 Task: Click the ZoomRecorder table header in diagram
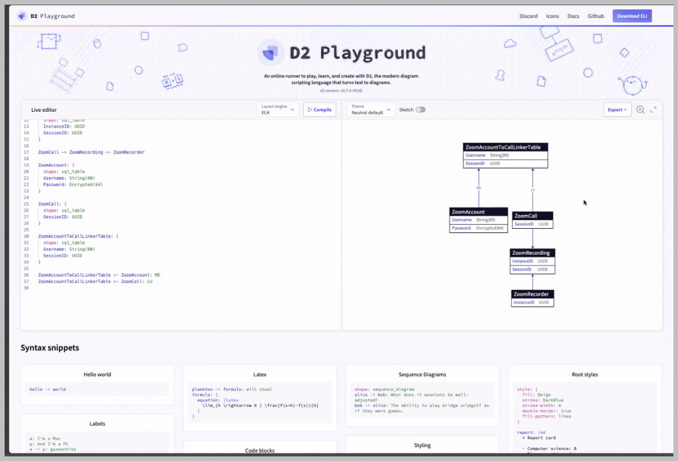532,294
